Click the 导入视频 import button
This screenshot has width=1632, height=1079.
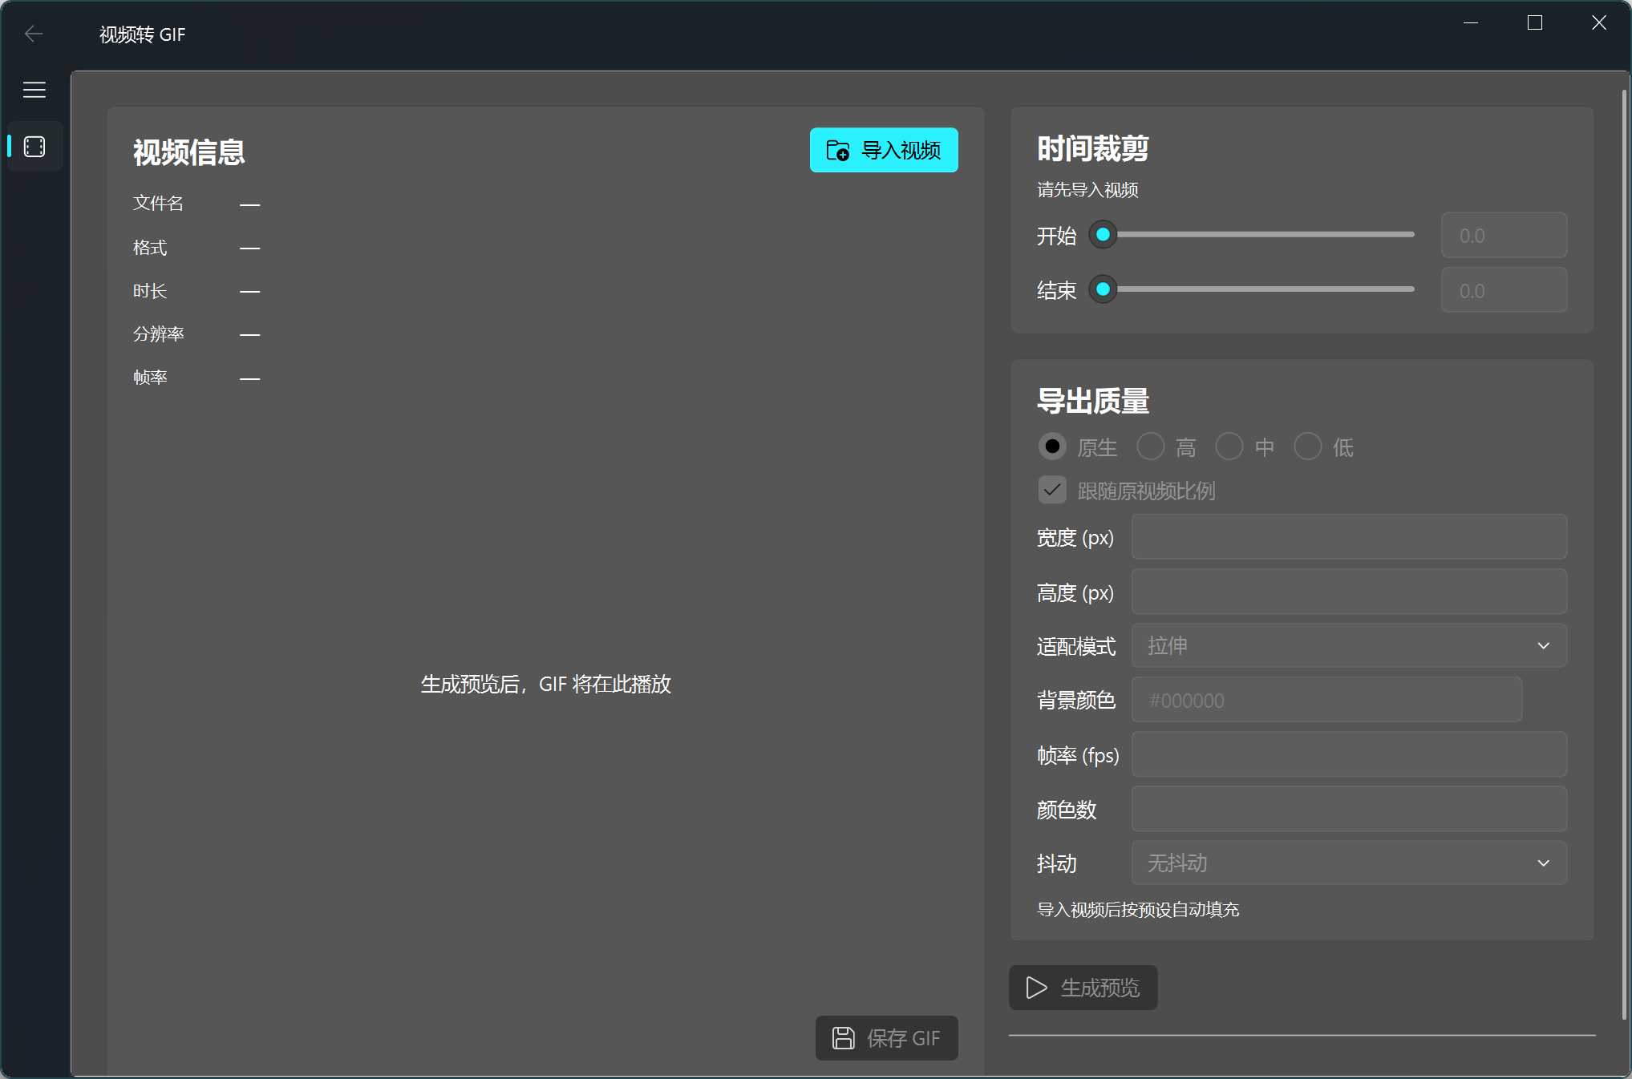coord(884,150)
